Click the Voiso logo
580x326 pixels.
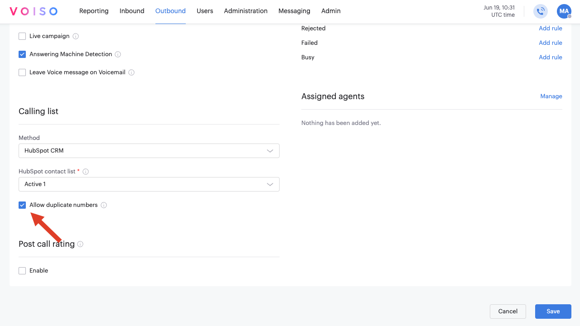[x=34, y=11]
